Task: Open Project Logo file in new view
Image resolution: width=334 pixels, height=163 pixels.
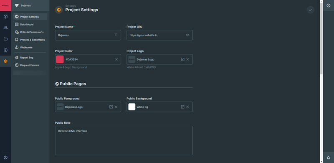Action: 182,59
